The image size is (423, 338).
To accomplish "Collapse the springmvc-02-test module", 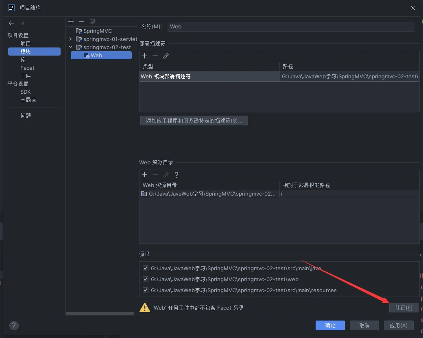I will click(70, 47).
